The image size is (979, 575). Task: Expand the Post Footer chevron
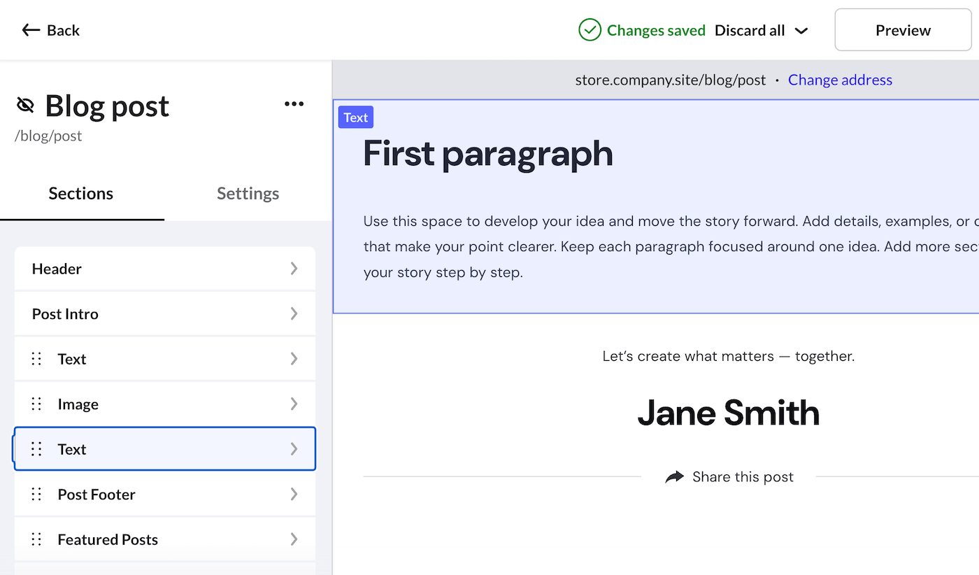(x=294, y=494)
